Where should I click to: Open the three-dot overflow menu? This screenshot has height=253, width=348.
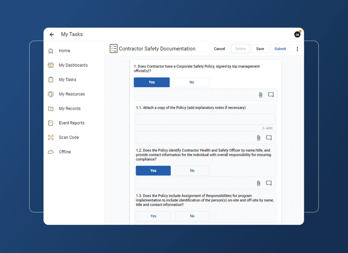pyautogui.click(x=297, y=49)
